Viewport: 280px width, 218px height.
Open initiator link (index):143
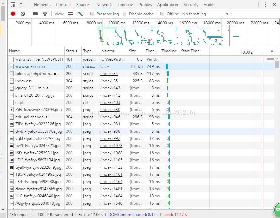click(110, 88)
